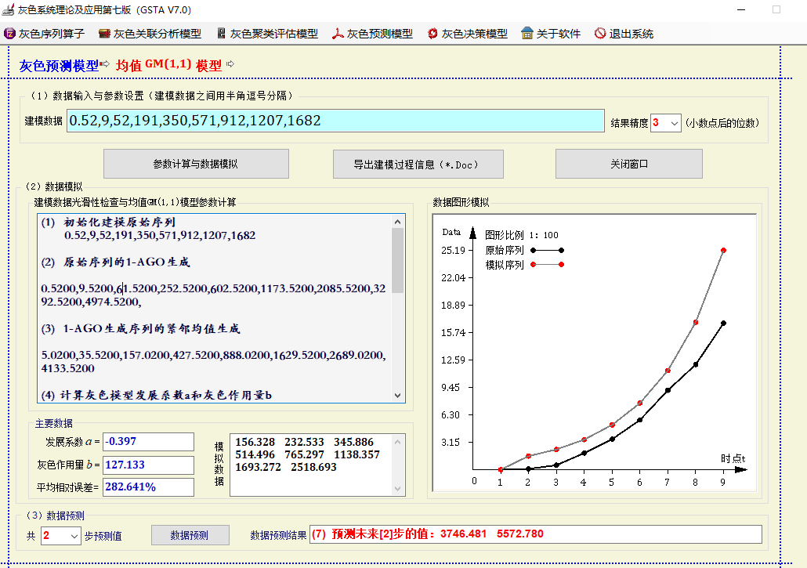Screen dimensions: 807x568
Task: Click the 主要数据 group label
Action: (53, 423)
